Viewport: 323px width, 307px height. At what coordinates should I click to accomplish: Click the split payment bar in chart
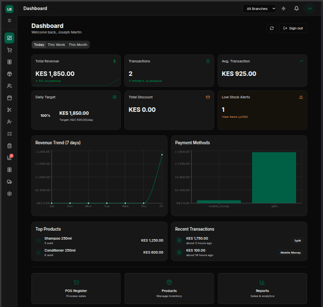pos(274,178)
